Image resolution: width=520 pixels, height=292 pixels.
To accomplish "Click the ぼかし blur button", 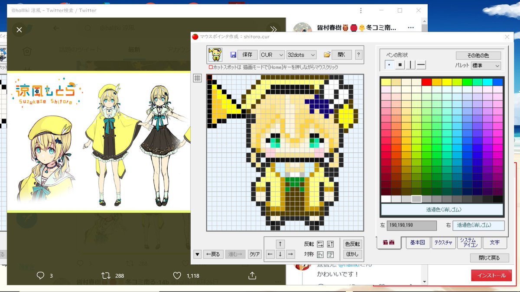I will [352, 254].
